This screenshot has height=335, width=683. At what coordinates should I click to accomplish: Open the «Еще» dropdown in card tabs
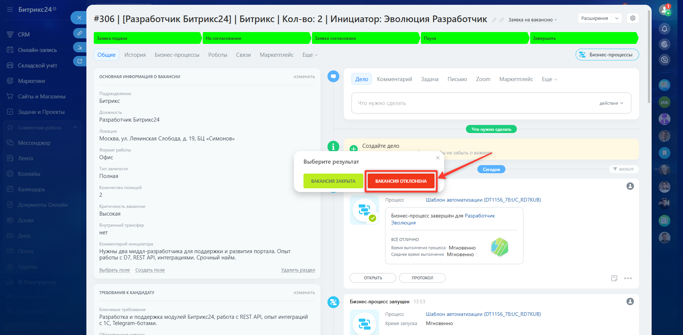click(310, 55)
